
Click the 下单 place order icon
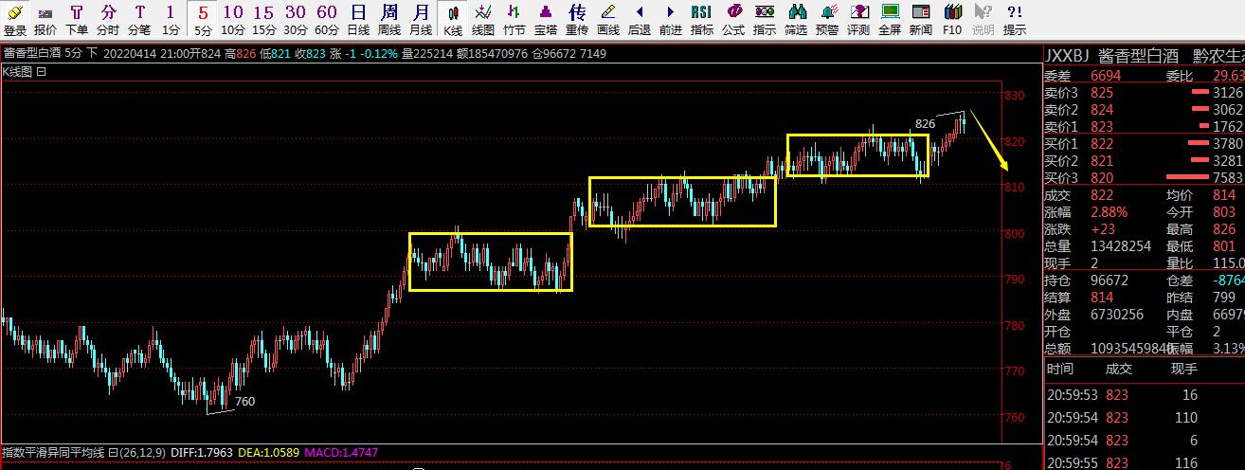pyautogui.click(x=77, y=19)
